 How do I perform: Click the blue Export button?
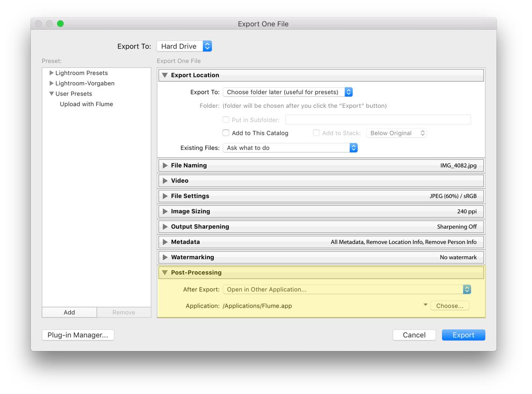coord(463,335)
